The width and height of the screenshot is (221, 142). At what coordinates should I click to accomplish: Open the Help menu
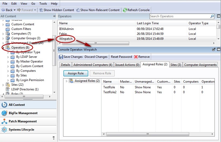[54, 4]
